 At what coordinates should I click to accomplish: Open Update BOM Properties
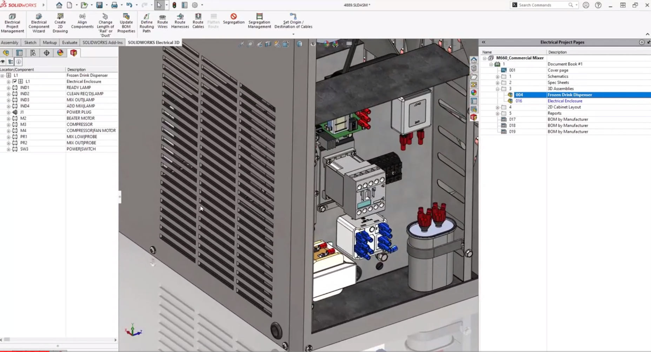click(x=126, y=23)
